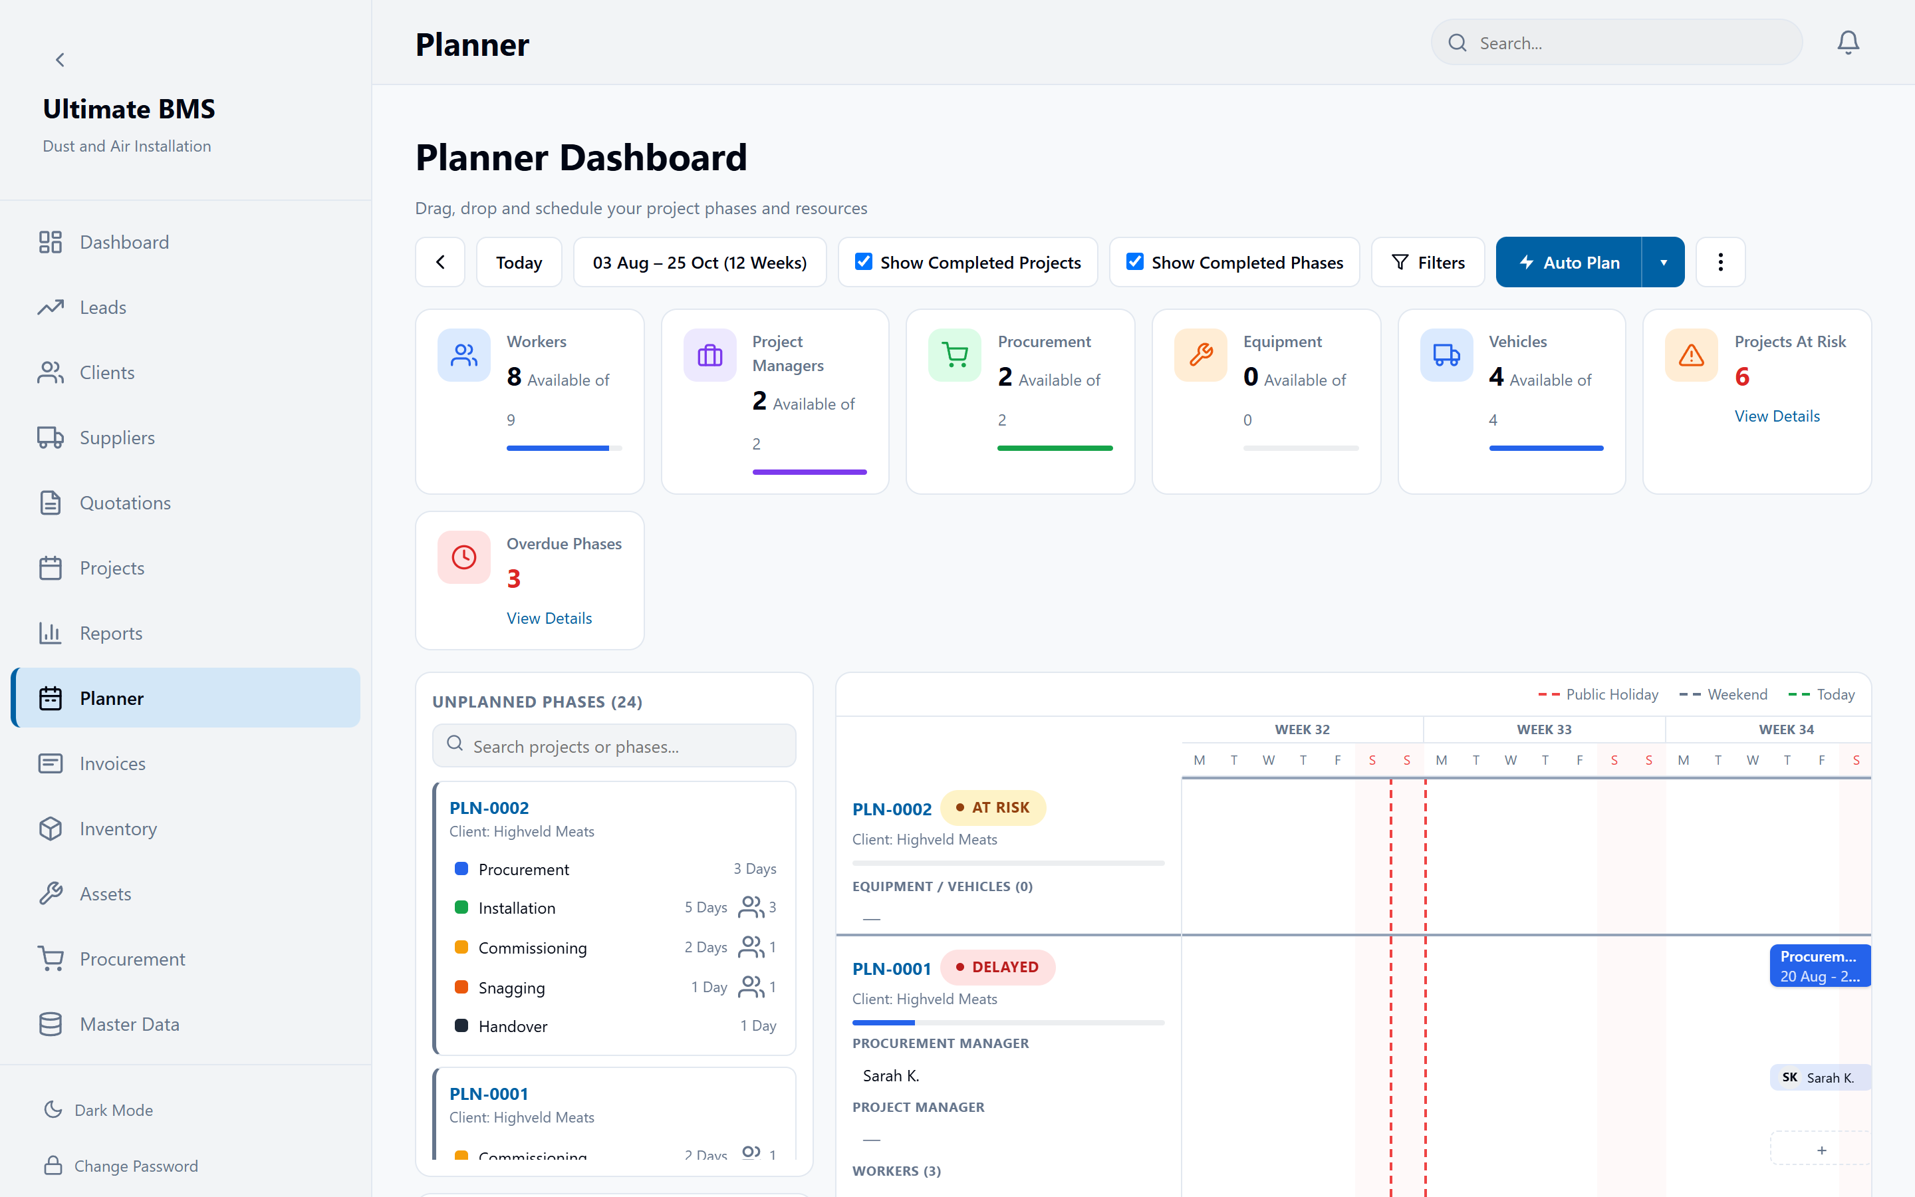View Details for Overdue Phases
1915x1197 pixels.
pyautogui.click(x=549, y=618)
